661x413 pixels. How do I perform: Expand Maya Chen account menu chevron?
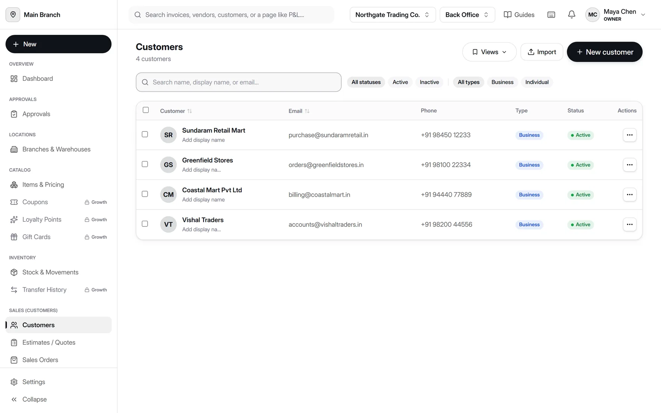coord(643,15)
